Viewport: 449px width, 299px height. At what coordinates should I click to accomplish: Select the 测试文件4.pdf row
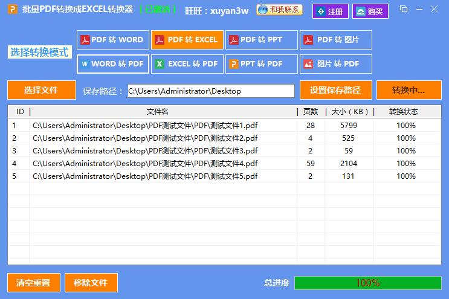[145, 164]
